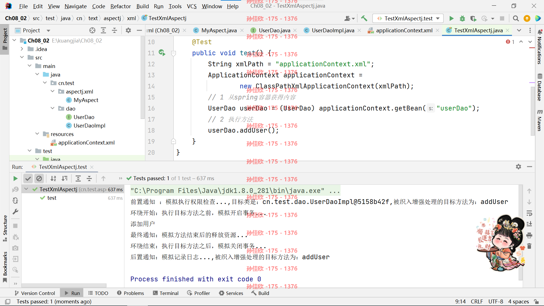544x306 pixels.
Task: Toggle Project tool window strip button
Action: point(5,39)
